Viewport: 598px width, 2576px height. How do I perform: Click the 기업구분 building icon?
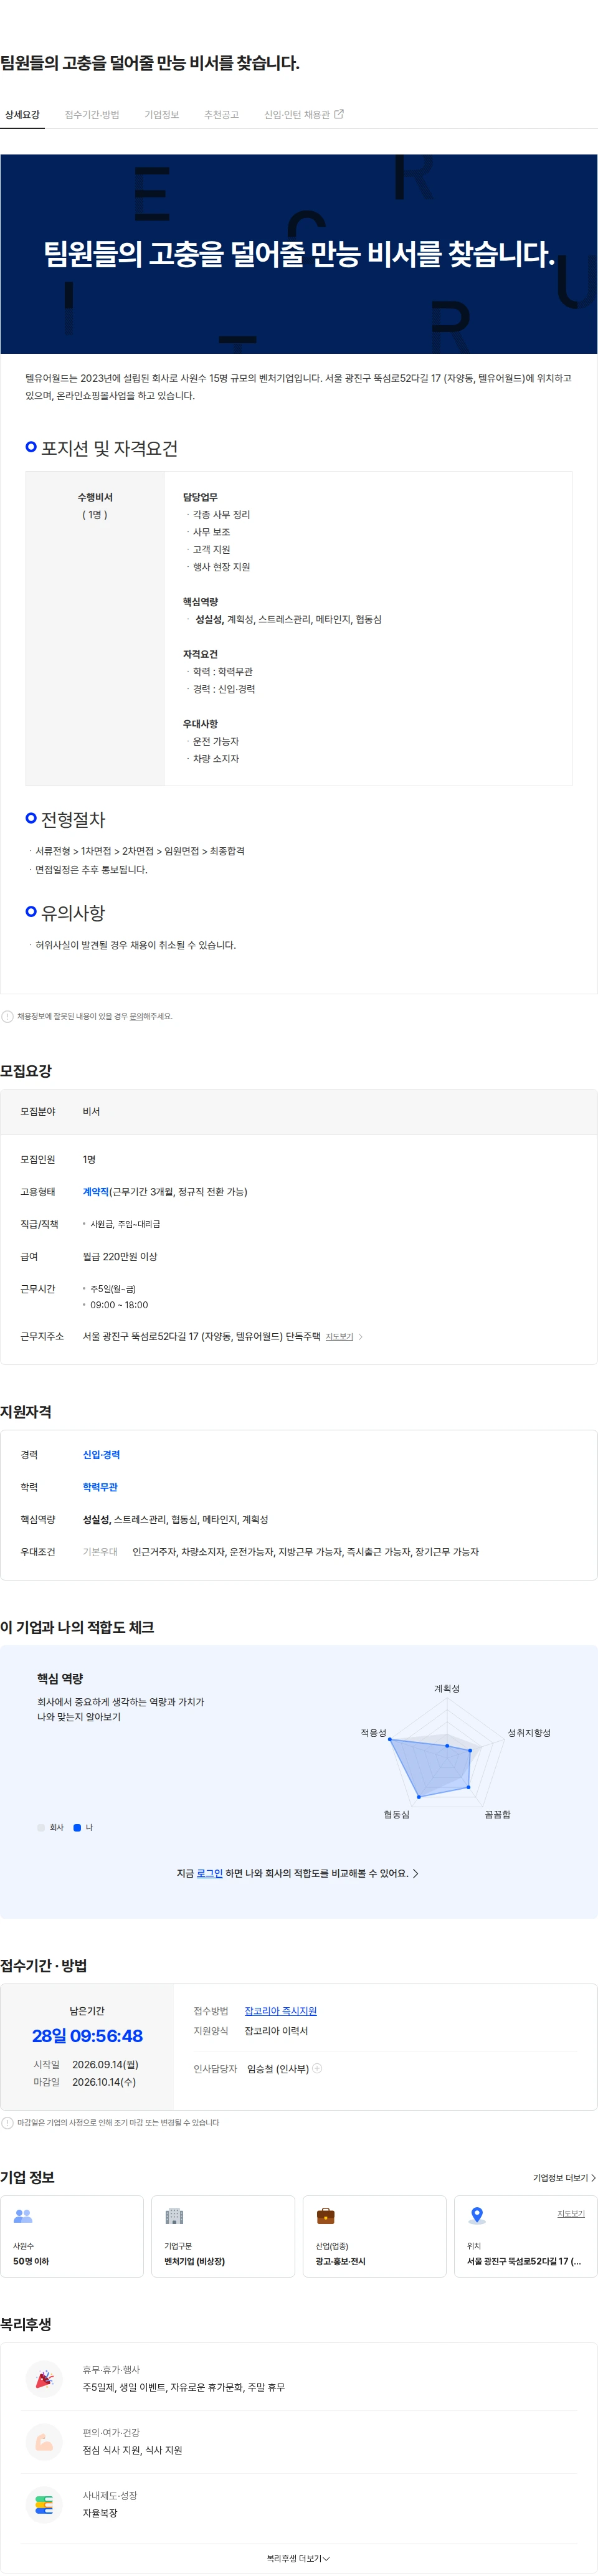[x=174, y=2216]
